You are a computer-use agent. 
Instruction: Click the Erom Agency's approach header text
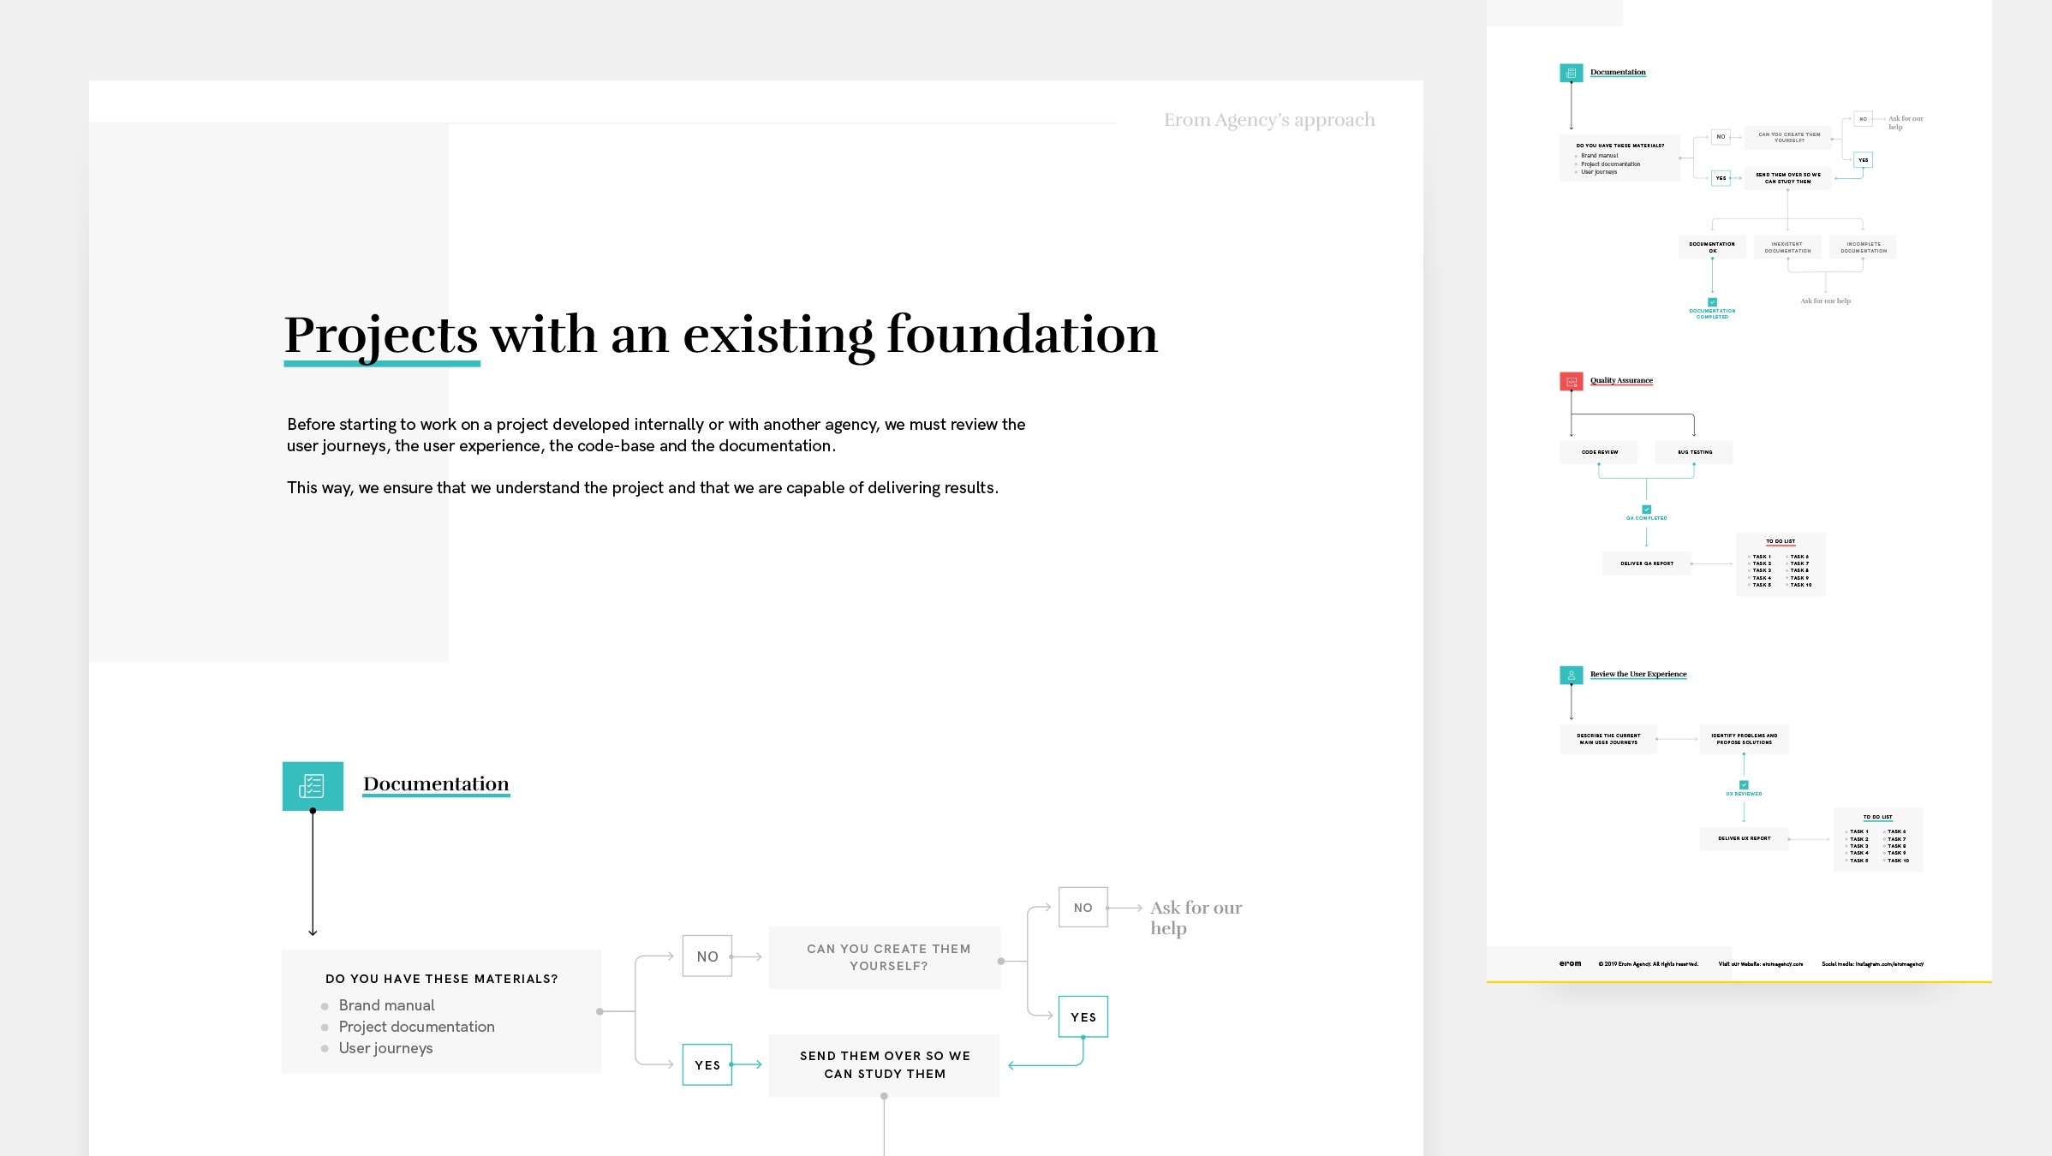(1268, 120)
